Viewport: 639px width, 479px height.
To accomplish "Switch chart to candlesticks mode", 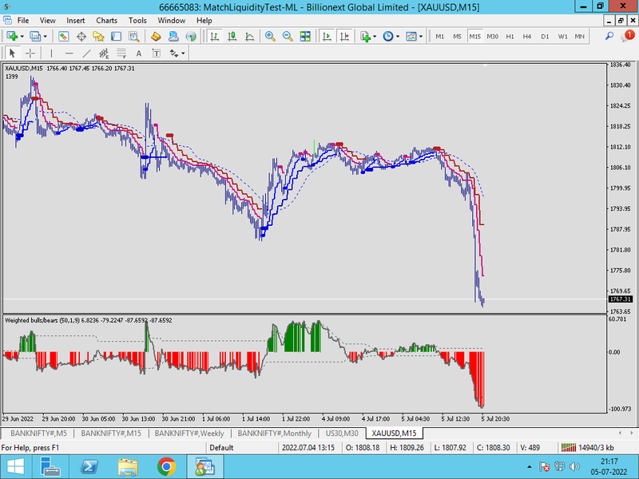I will tap(232, 36).
